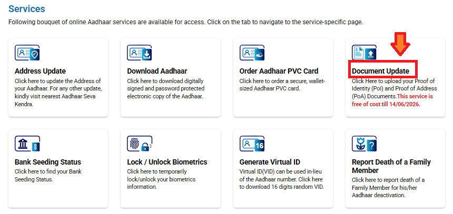The height and width of the screenshot is (214, 453).
Task: Click the Bank Seeding Status icon
Action: point(27,145)
